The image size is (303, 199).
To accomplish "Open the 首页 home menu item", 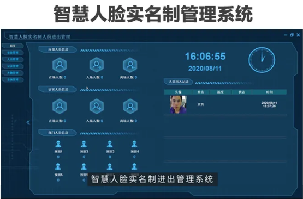I will coord(13,46).
